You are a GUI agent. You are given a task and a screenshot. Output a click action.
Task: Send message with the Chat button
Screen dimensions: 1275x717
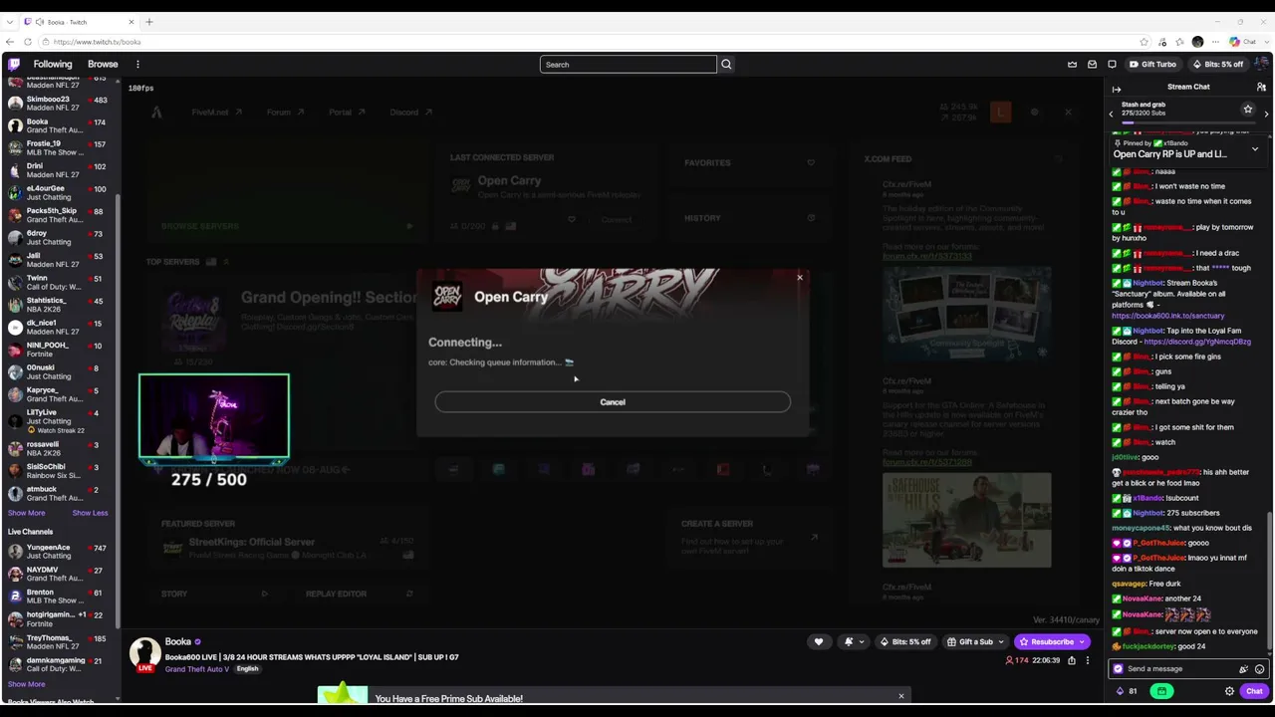point(1254,691)
